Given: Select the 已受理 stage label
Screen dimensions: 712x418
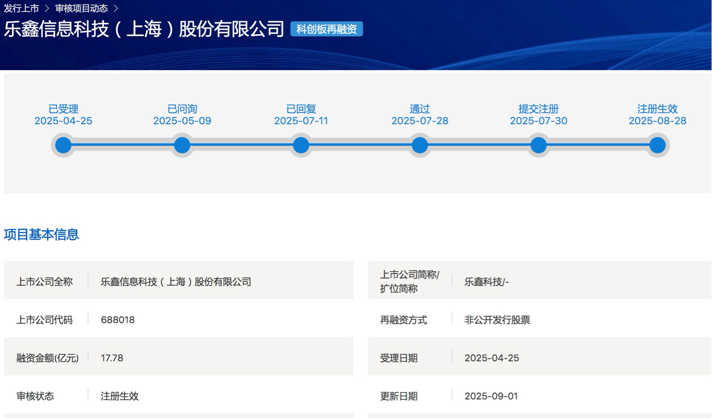Looking at the screenshot, I should [x=63, y=109].
